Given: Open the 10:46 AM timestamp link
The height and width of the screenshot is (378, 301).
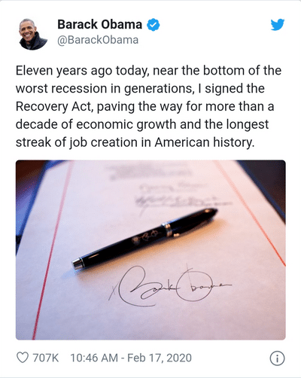Looking at the screenshot, I should [x=94, y=358].
